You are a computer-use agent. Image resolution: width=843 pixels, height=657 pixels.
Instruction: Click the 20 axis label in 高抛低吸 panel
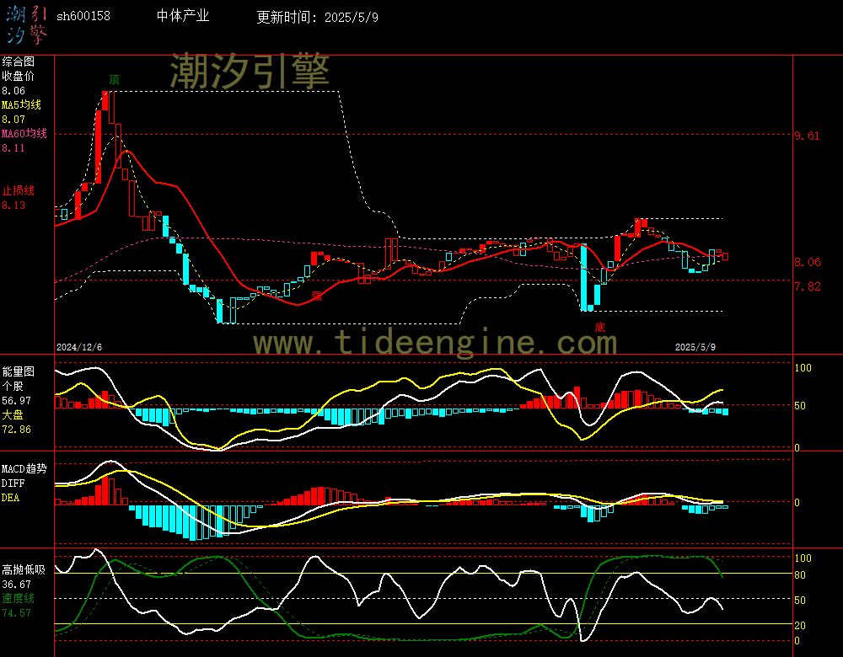coord(800,625)
